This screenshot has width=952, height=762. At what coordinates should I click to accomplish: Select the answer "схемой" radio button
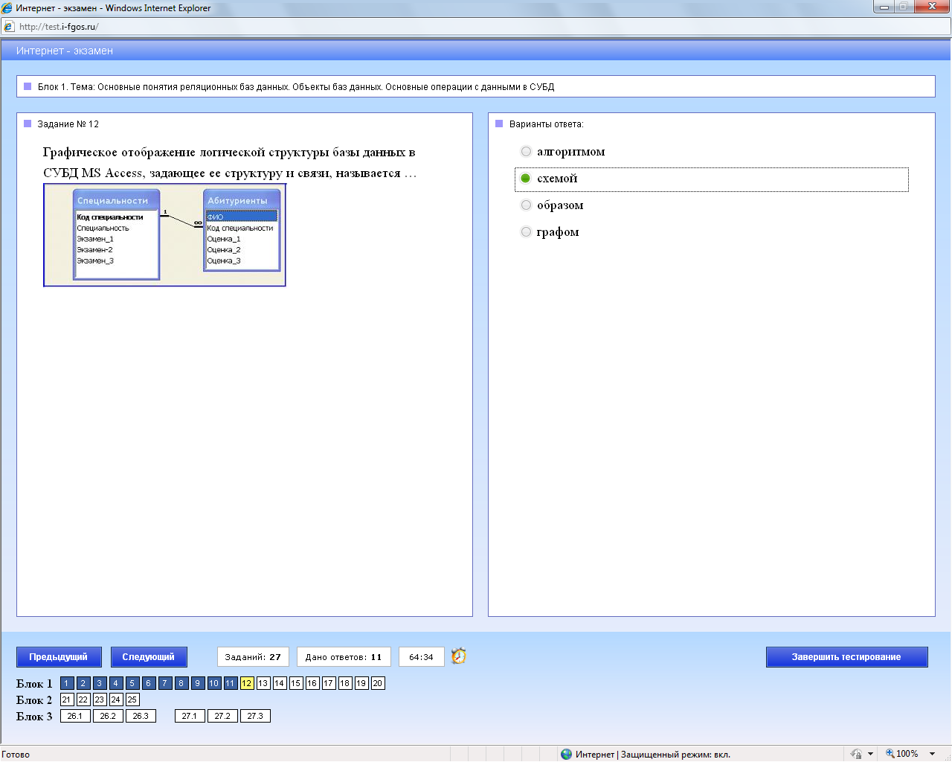pos(526,179)
